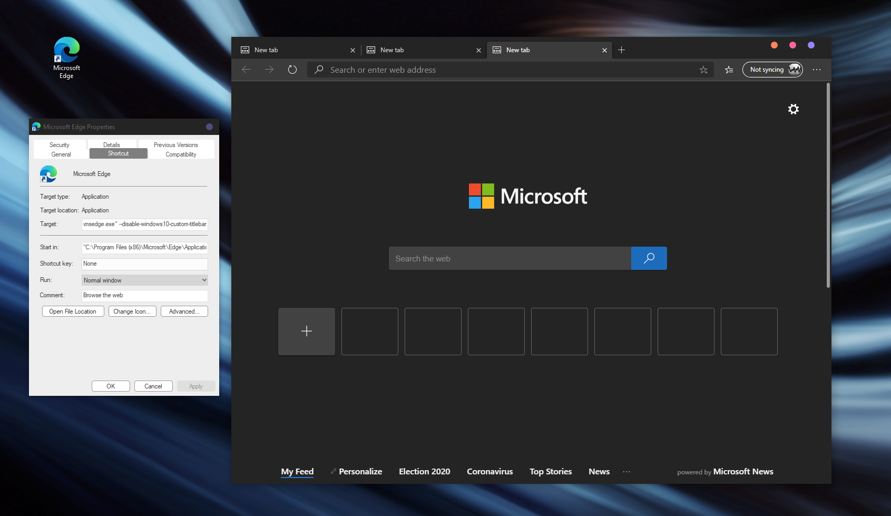
Task: Click the pink window control dot
Action: click(x=792, y=45)
